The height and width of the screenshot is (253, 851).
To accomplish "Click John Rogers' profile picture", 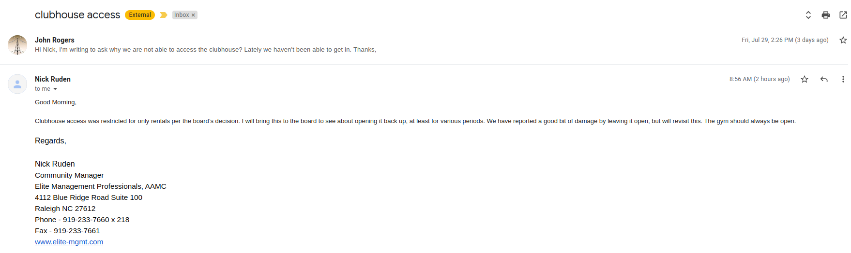I will click(17, 45).
